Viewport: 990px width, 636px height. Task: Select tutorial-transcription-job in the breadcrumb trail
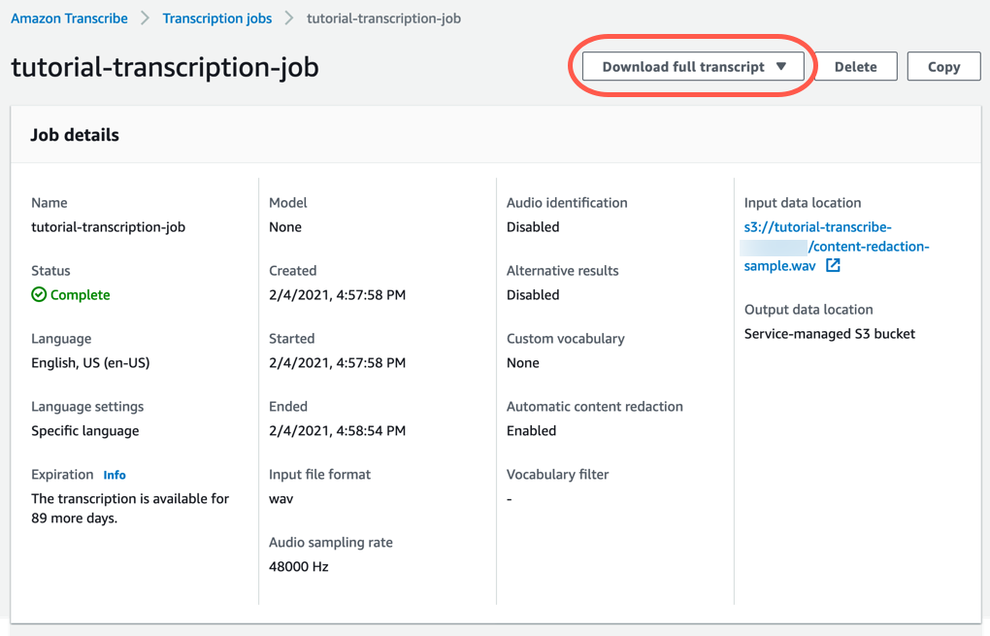pyautogui.click(x=382, y=17)
